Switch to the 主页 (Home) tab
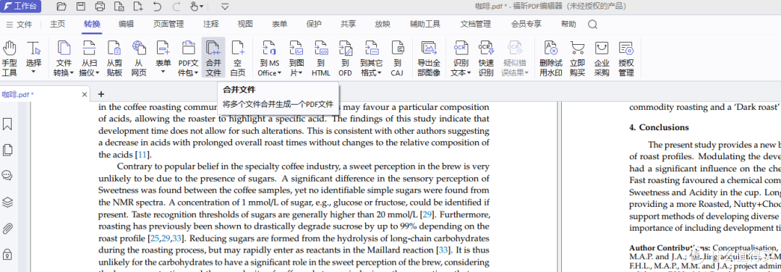 pos(57,24)
